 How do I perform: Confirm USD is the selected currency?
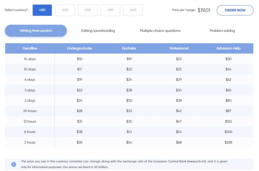[x=42, y=10]
